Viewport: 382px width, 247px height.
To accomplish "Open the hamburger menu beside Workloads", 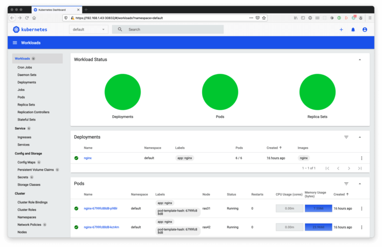I will point(15,43).
